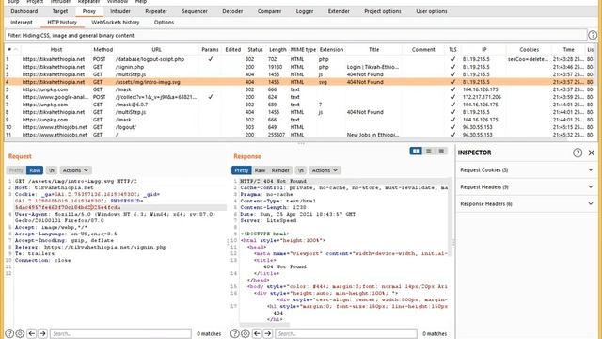Switch to WebSockets history sub-tab
The image size is (602, 339).
[x=115, y=23]
